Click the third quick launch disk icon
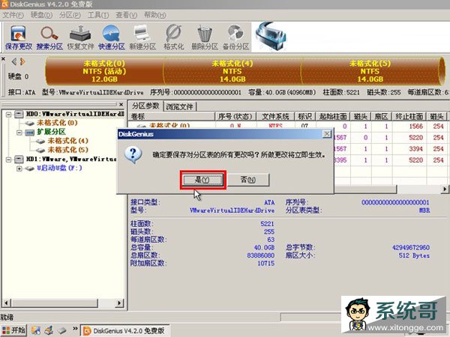The height and width of the screenshot is (337, 450). click(62, 330)
